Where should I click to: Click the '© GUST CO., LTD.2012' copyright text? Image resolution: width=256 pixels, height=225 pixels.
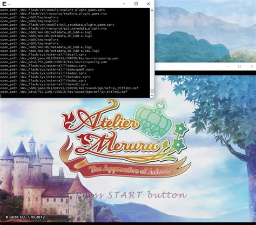[x=25, y=217]
